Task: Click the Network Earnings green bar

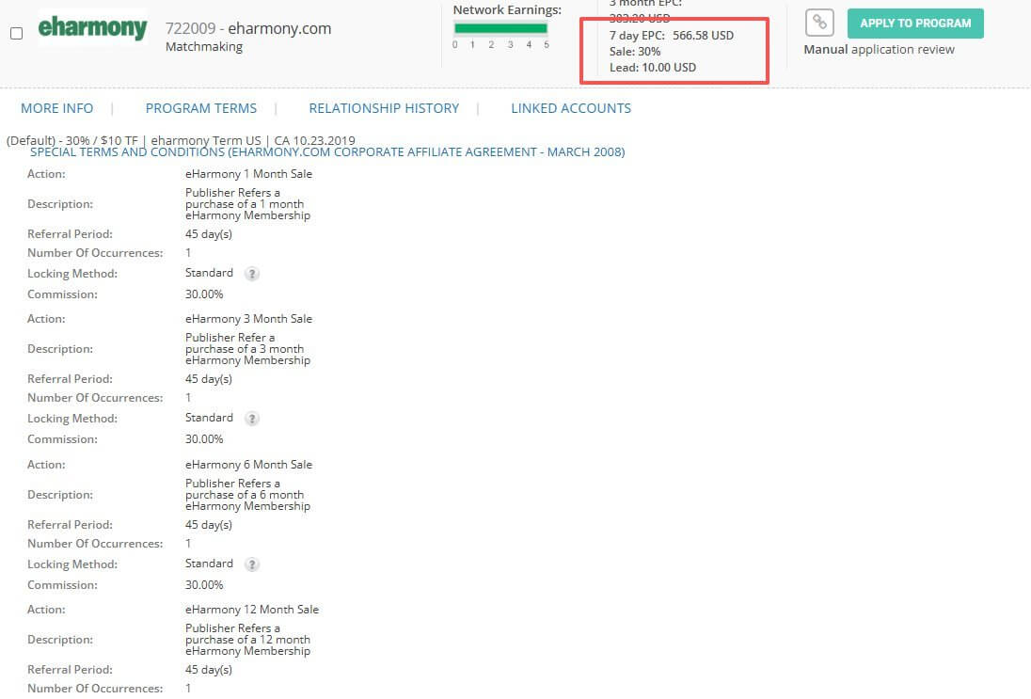Action: coord(500,28)
